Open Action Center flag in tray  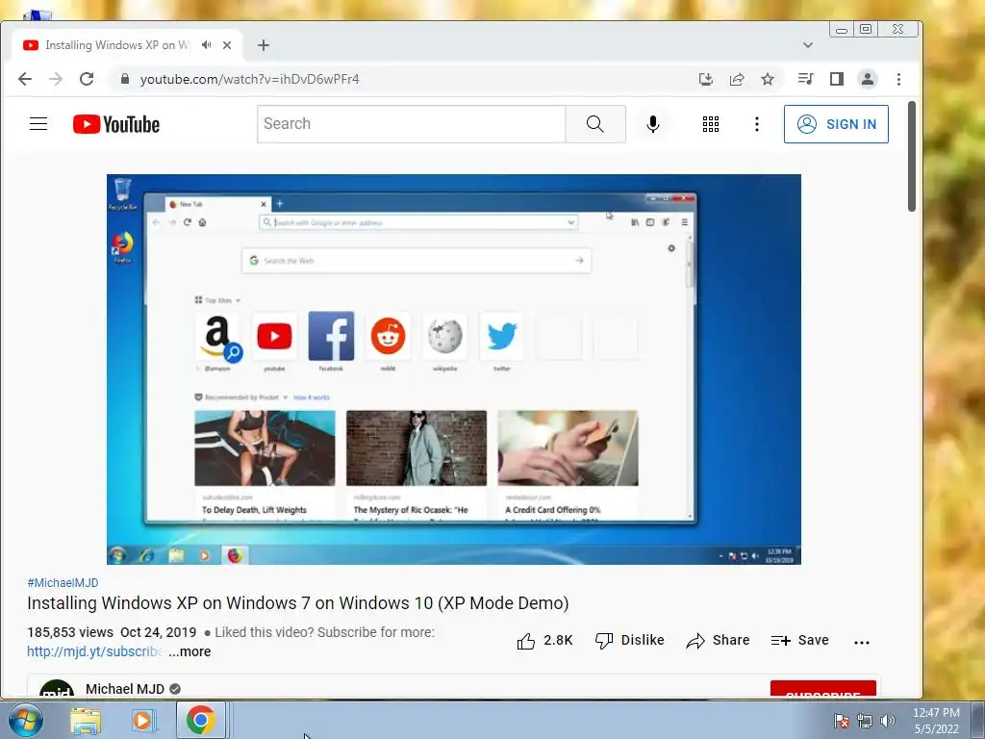[x=842, y=721]
